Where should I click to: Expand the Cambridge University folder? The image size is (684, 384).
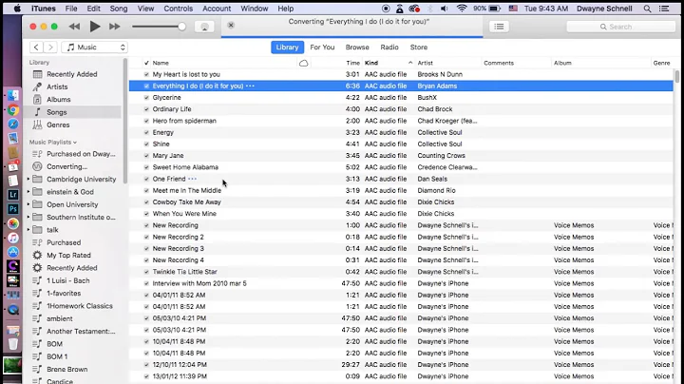pyautogui.click(x=28, y=180)
